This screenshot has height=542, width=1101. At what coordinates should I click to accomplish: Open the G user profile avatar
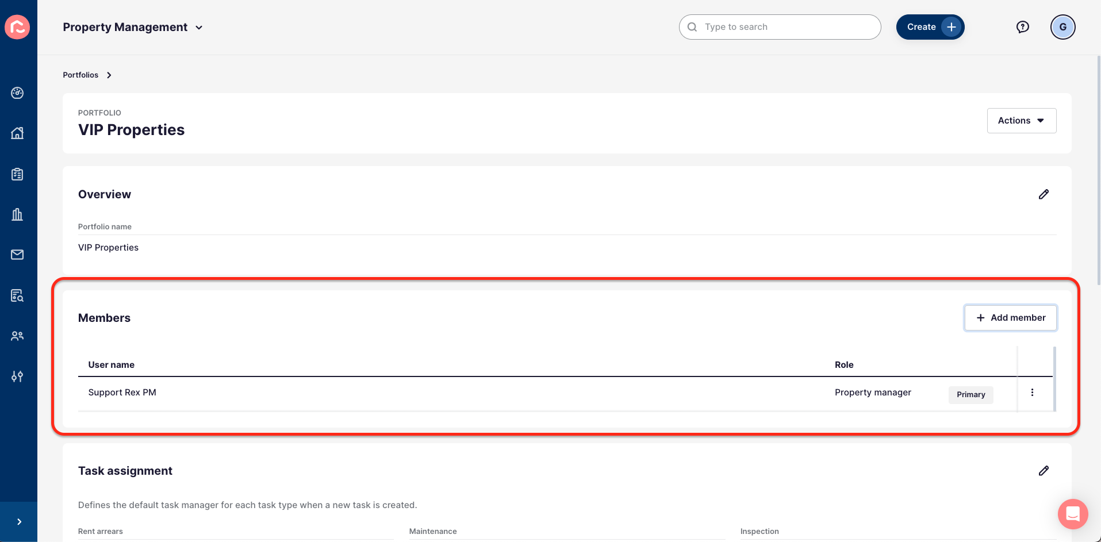(1063, 27)
